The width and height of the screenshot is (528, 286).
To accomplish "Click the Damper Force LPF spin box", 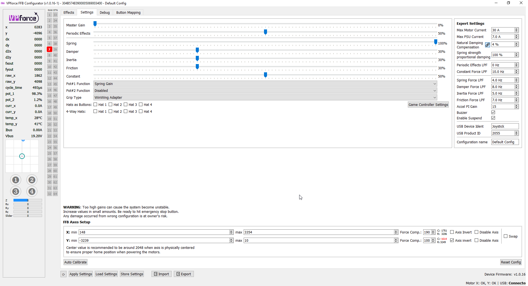I will 505,87.
